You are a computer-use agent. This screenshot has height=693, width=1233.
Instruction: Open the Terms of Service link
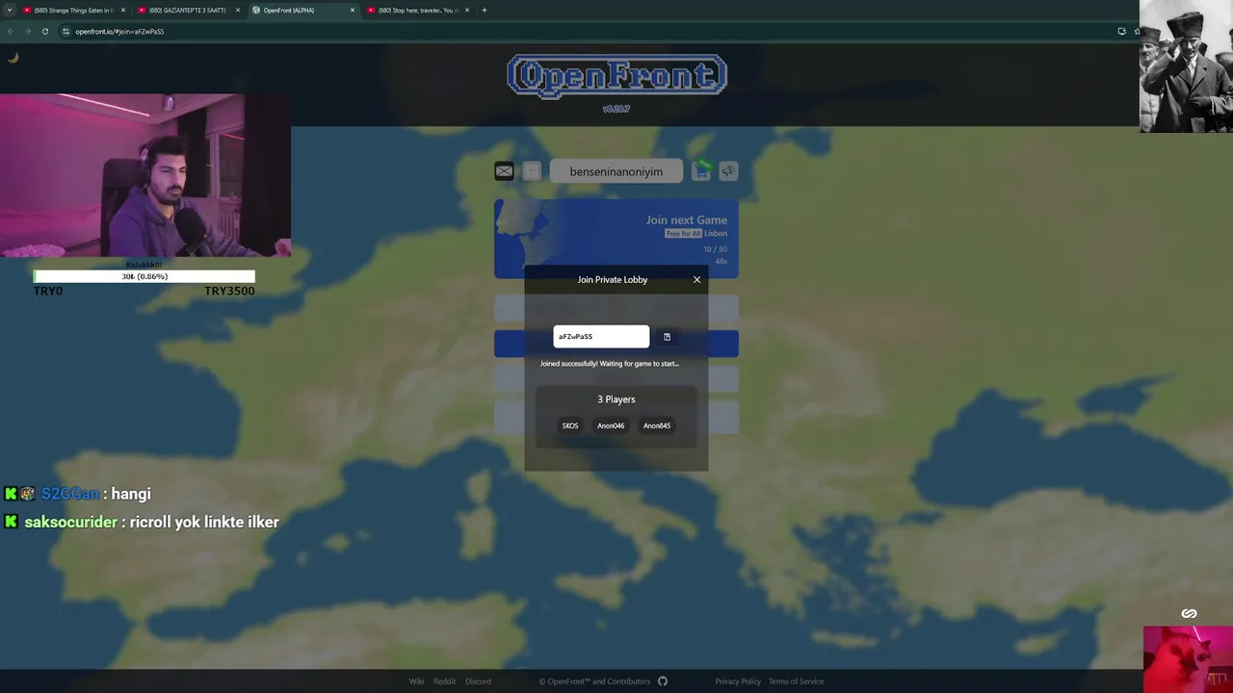click(x=796, y=681)
